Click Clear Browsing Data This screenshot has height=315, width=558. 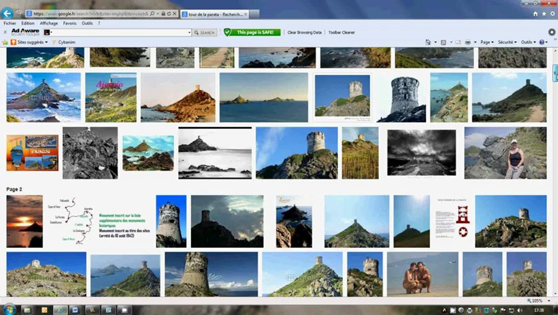click(304, 32)
